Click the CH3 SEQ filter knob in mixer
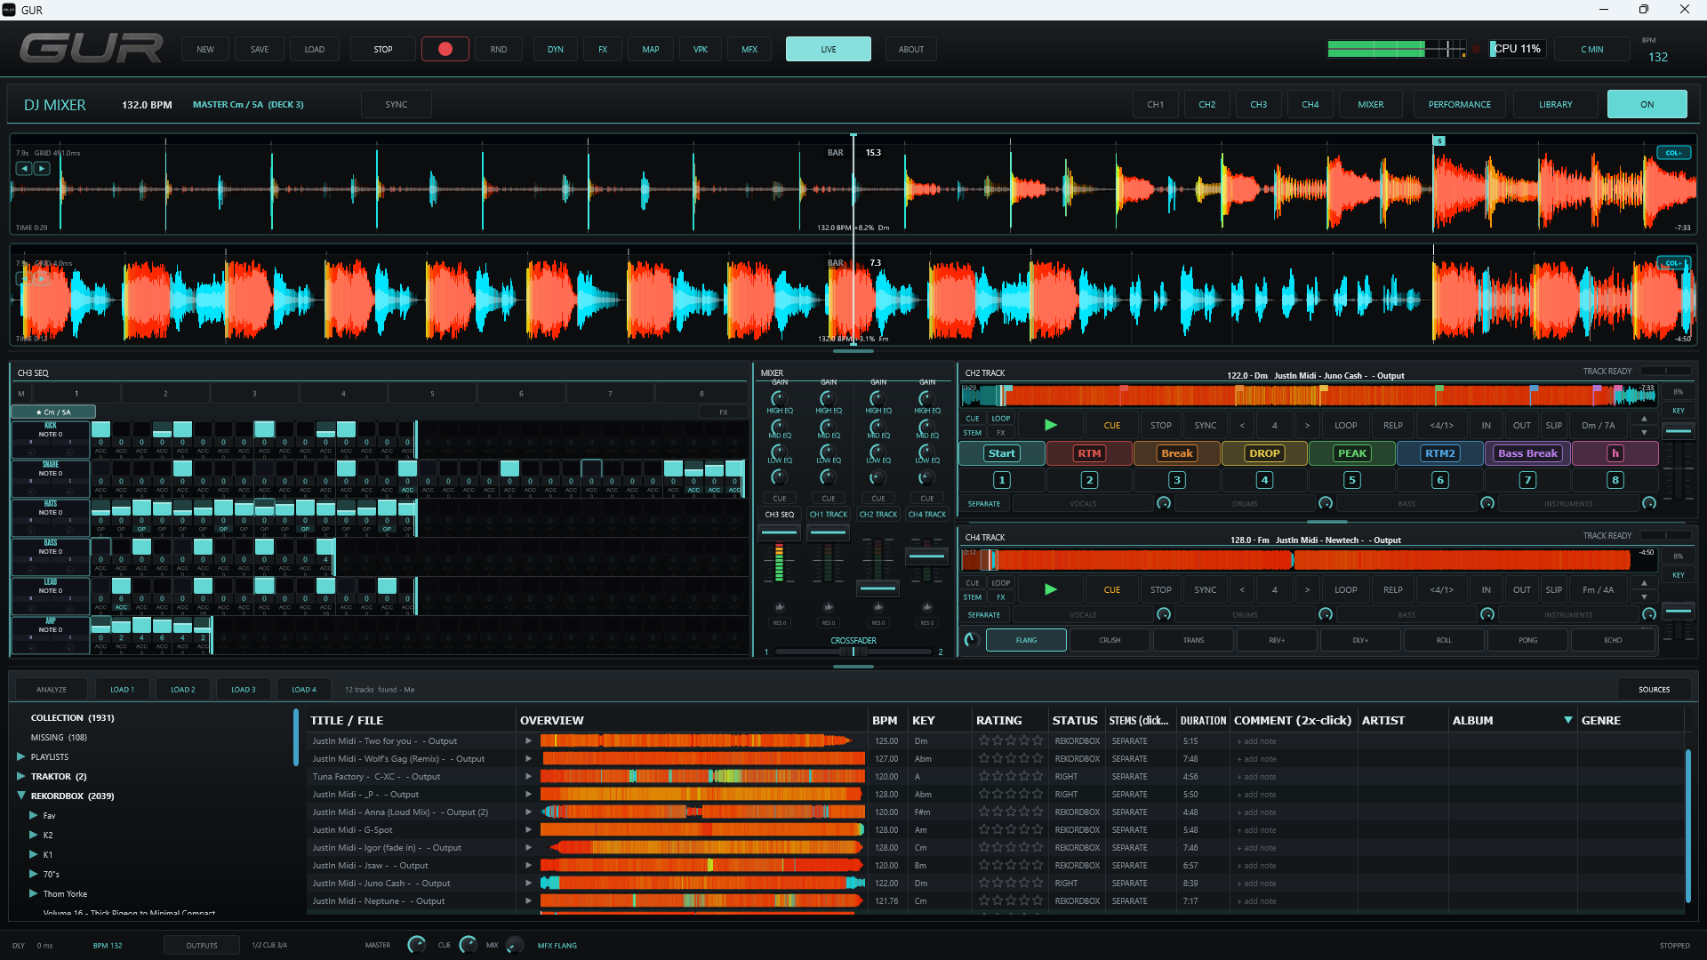 tap(780, 607)
